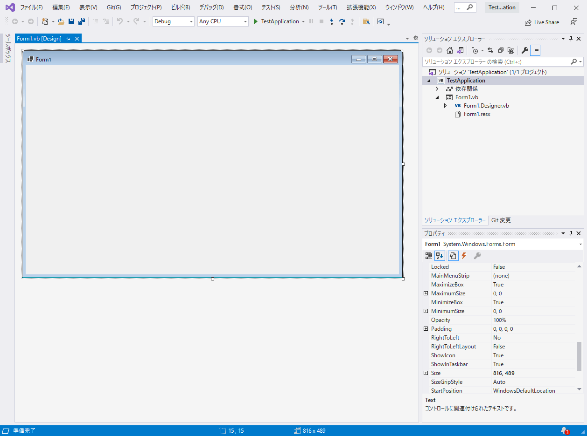
Task: Expand the Size property row
Action: pos(426,373)
